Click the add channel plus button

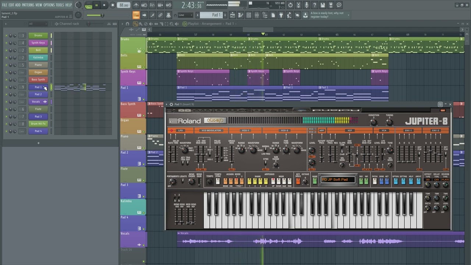[38, 143]
